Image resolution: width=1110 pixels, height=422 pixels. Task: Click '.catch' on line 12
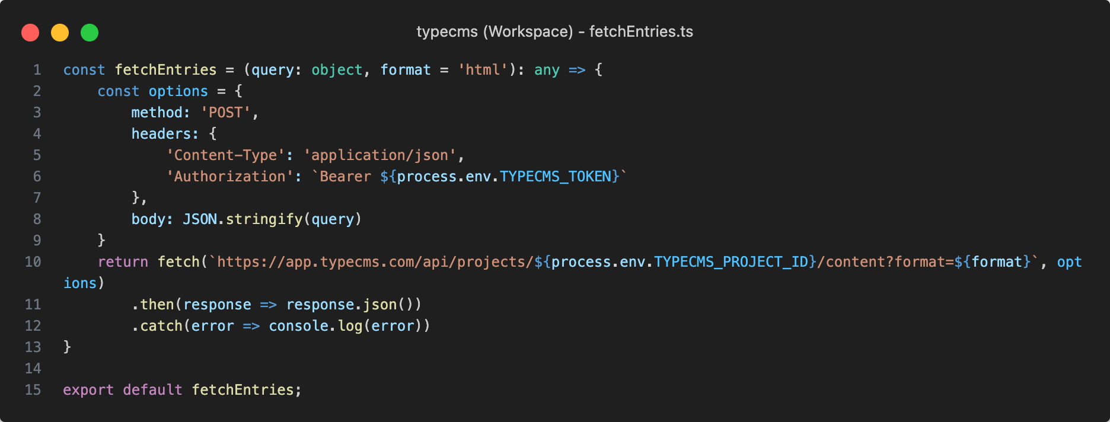click(157, 326)
